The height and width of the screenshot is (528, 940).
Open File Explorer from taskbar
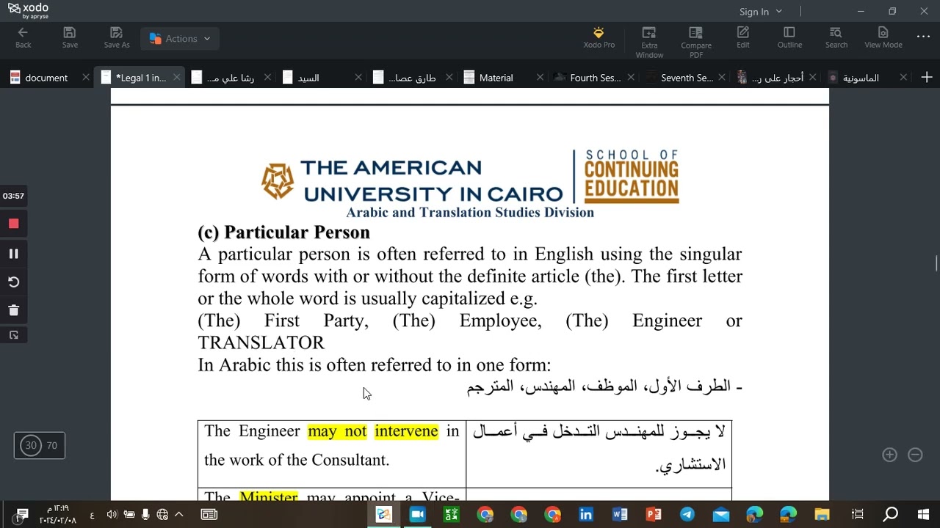click(x=822, y=514)
